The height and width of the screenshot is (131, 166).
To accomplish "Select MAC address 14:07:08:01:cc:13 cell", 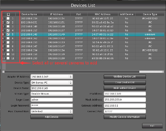I will pos(103,30).
